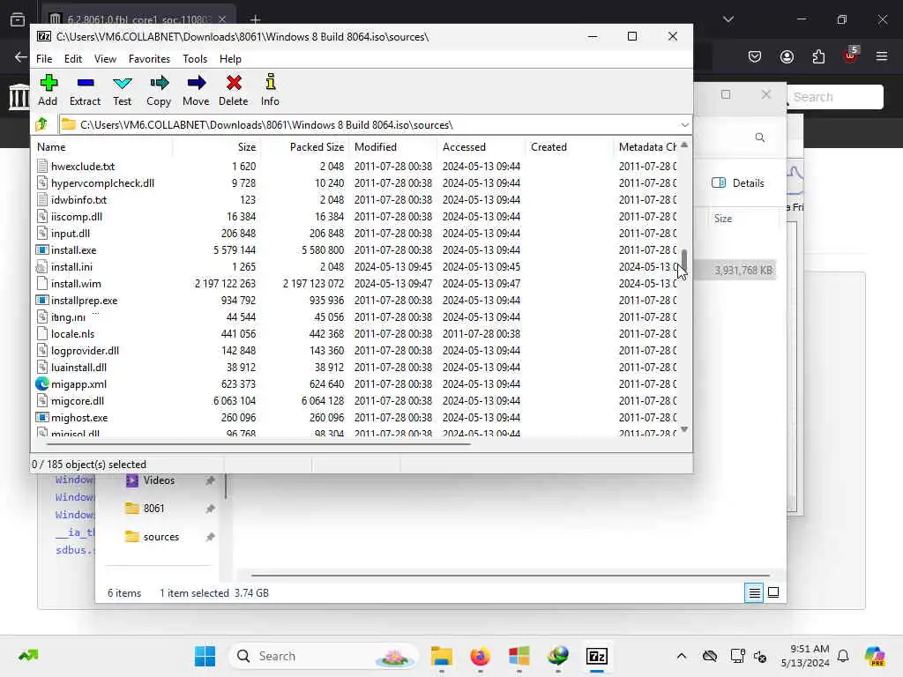Viewport: 903px width, 677px height.
Task: Open Firefox account profile icon
Action: (787, 56)
